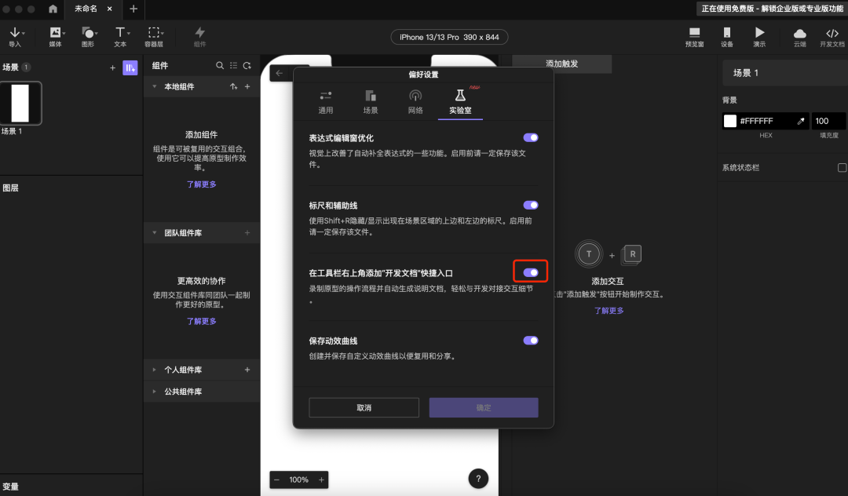Switch to the 通用 preferences tab
The height and width of the screenshot is (496, 848).
pyautogui.click(x=326, y=103)
